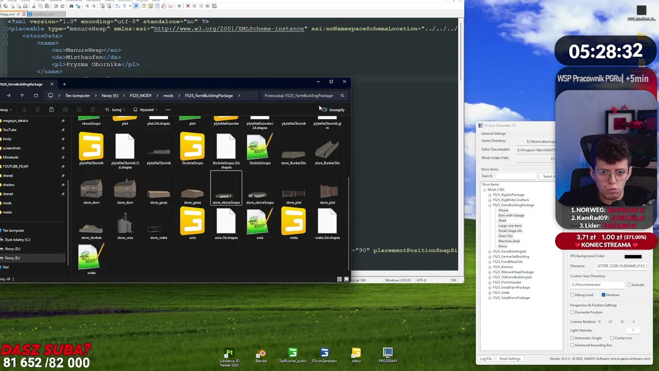The image size is (659, 371).
Task: Click the Explorer up-one-level arrow
Action: coord(22,95)
